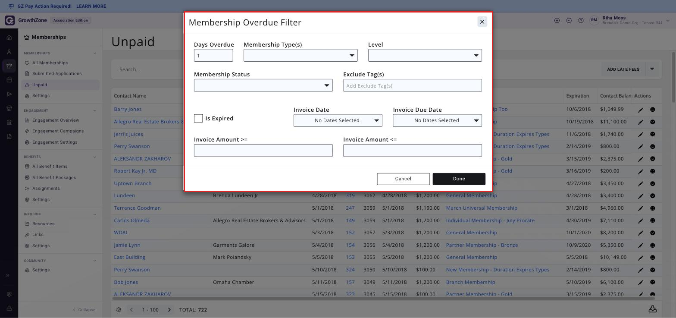Click the help question mark icon
This screenshot has height=318, width=676.
click(581, 20)
